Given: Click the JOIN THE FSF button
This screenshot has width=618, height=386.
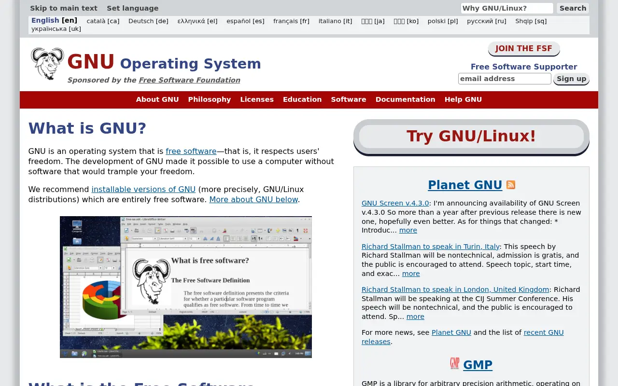Looking at the screenshot, I should point(524,49).
